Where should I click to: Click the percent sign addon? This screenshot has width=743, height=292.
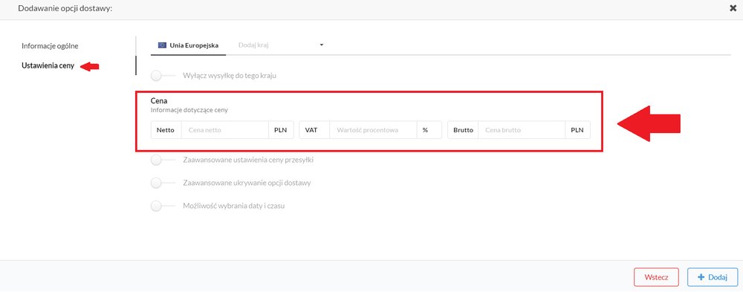pos(429,130)
